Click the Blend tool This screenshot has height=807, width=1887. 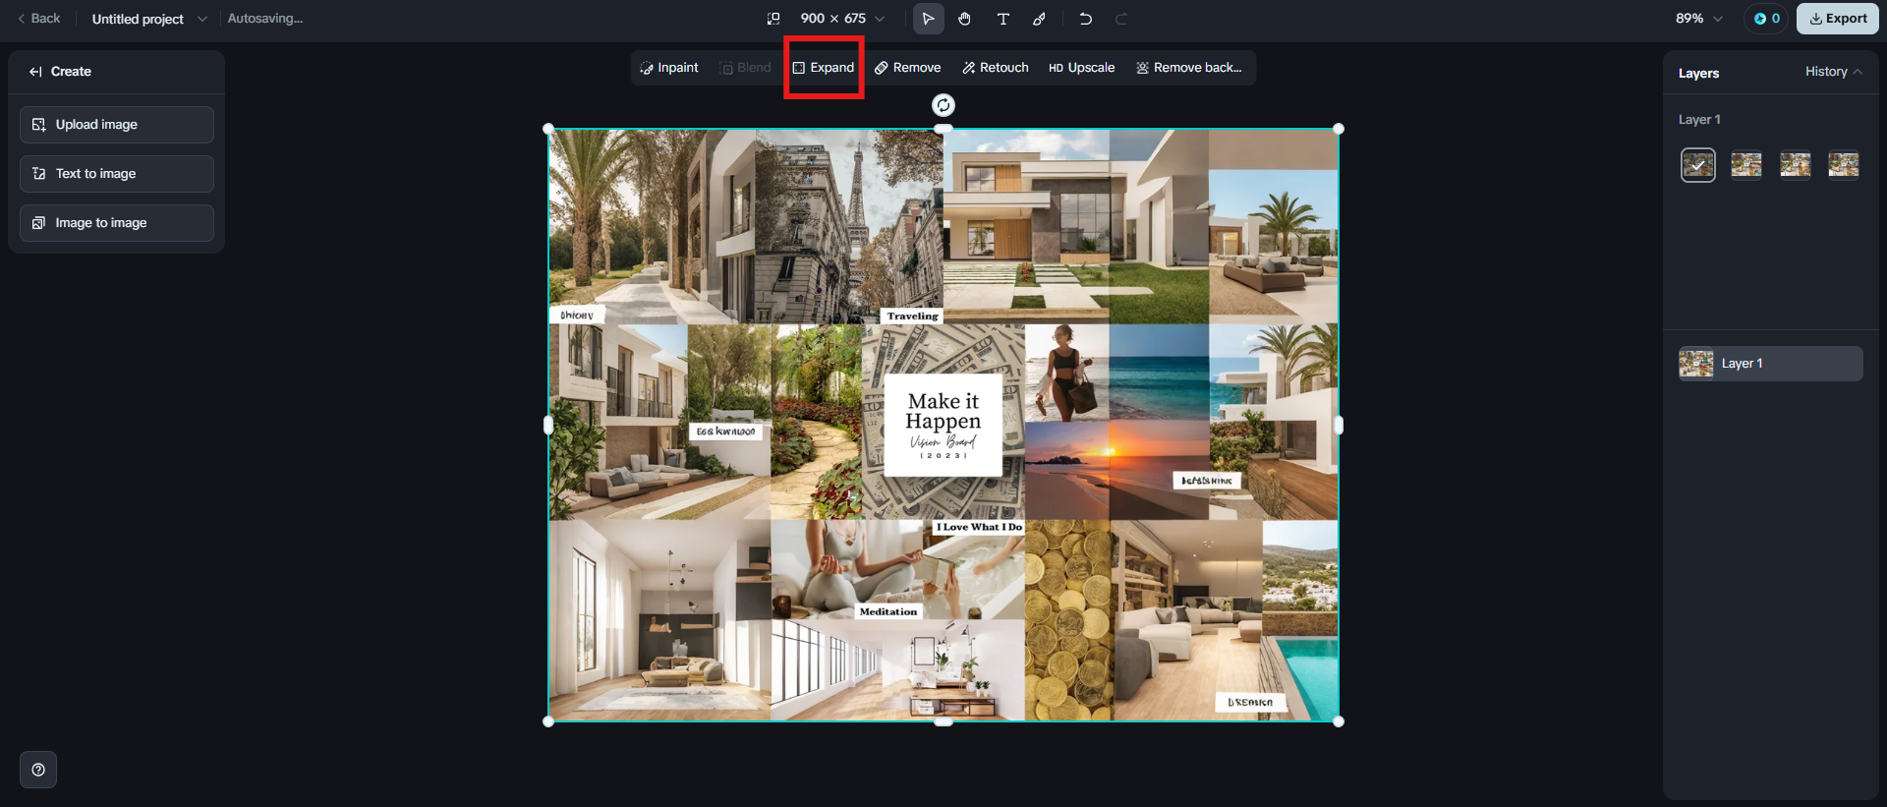(x=745, y=68)
